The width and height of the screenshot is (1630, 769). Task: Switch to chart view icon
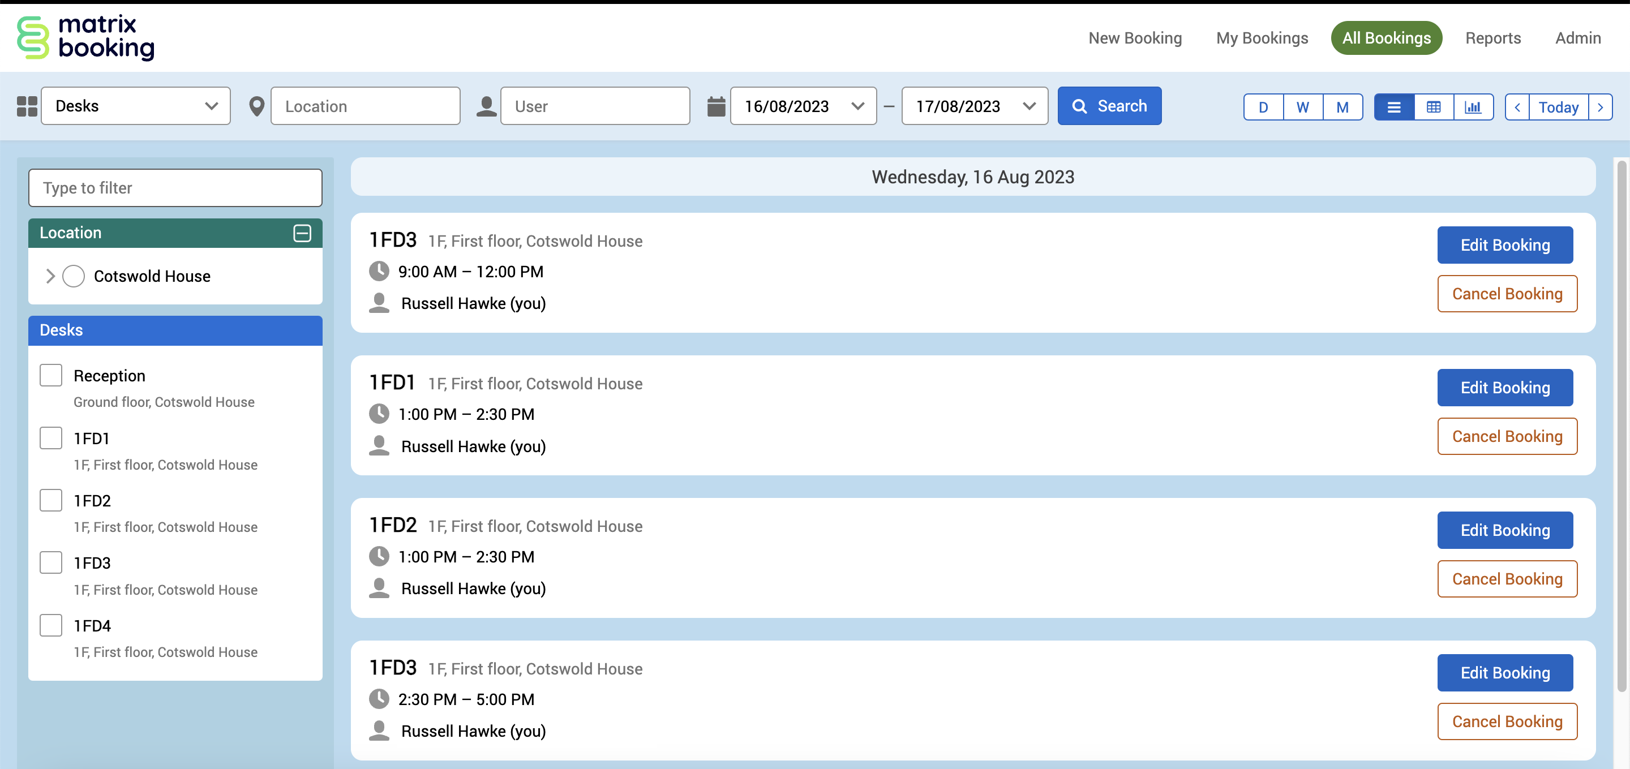click(1473, 107)
